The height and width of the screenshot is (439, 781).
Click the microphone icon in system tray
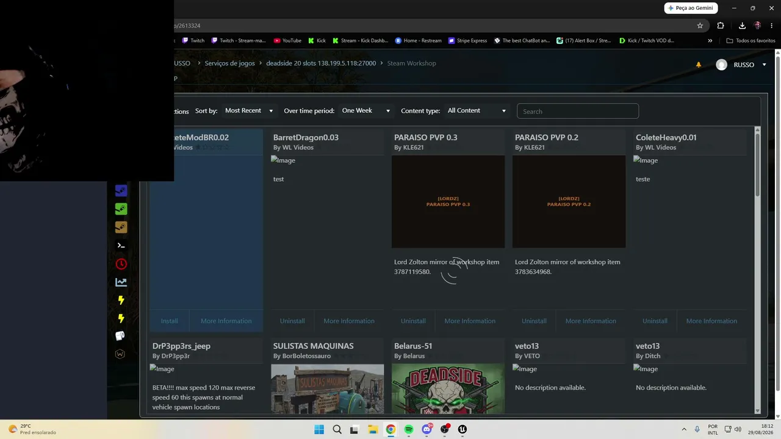click(x=697, y=429)
